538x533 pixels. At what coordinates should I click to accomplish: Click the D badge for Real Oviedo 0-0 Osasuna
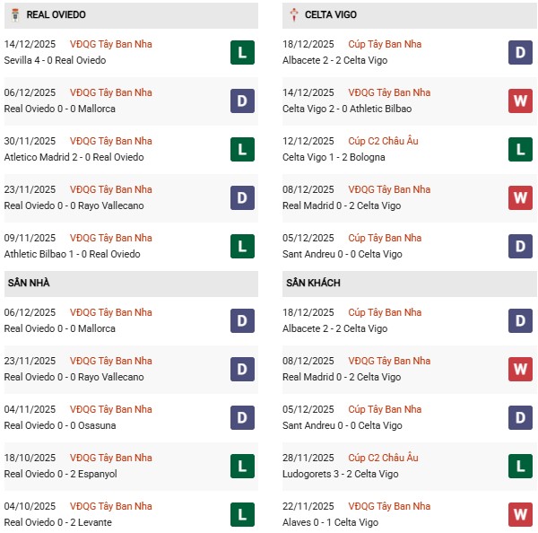click(241, 418)
